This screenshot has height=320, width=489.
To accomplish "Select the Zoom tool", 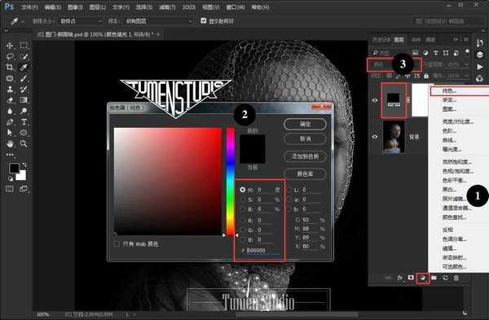I will coord(24,143).
